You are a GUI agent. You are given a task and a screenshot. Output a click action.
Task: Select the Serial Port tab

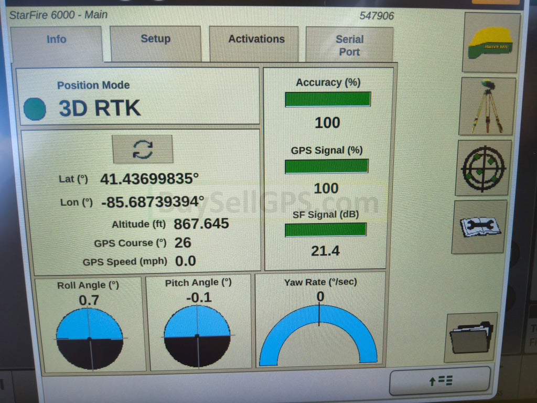coord(349,45)
